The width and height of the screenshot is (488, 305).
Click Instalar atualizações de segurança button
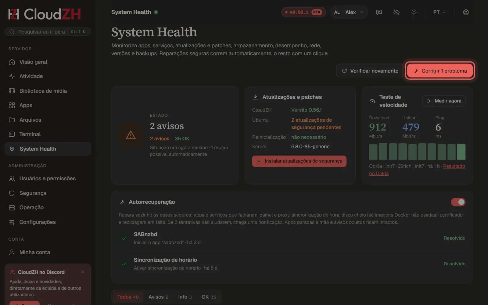(x=299, y=161)
